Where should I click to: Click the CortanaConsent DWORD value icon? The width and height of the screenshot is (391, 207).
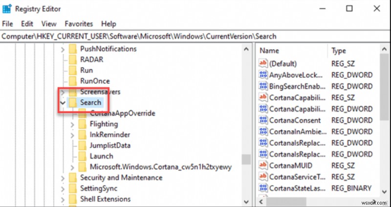[x=263, y=120]
